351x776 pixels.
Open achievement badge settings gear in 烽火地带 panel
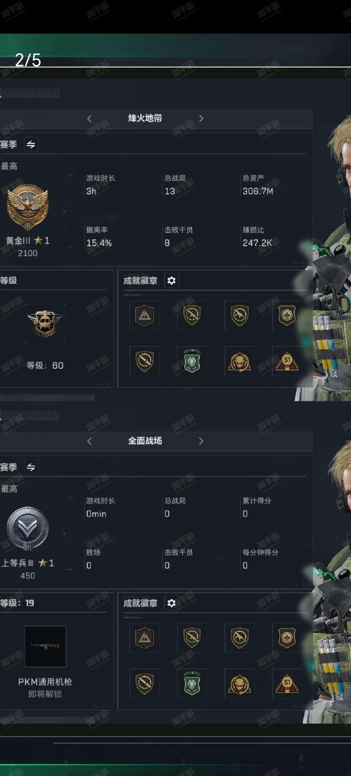click(x=171, y=280)
